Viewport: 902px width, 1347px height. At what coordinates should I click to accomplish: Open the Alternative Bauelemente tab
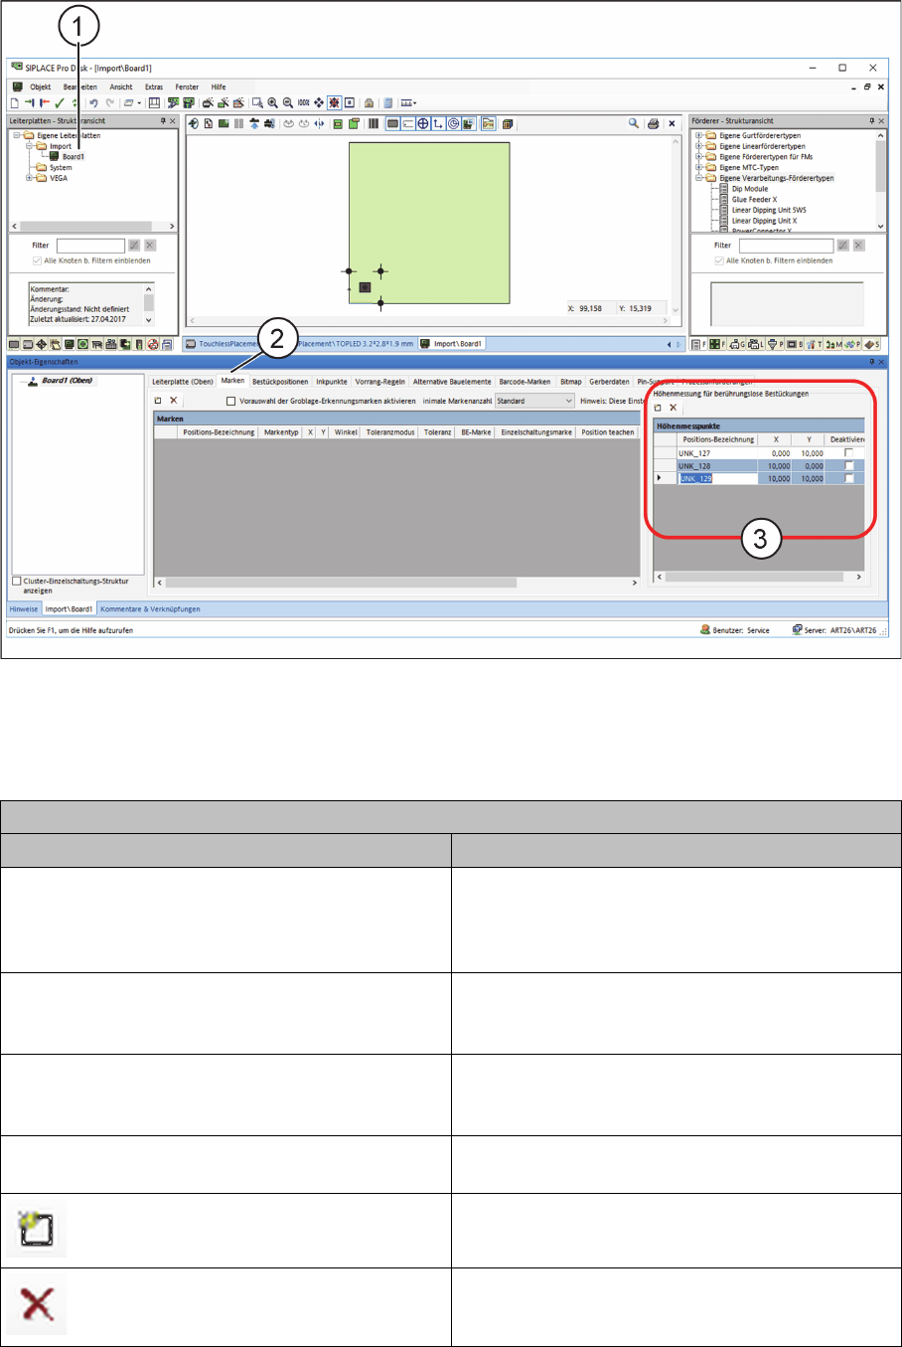452,382
